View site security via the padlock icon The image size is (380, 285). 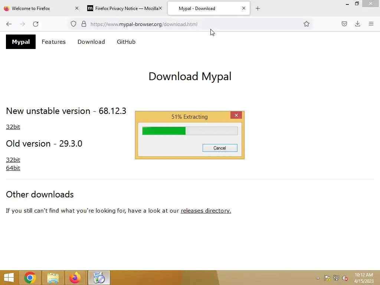click(x=84, y=24)
